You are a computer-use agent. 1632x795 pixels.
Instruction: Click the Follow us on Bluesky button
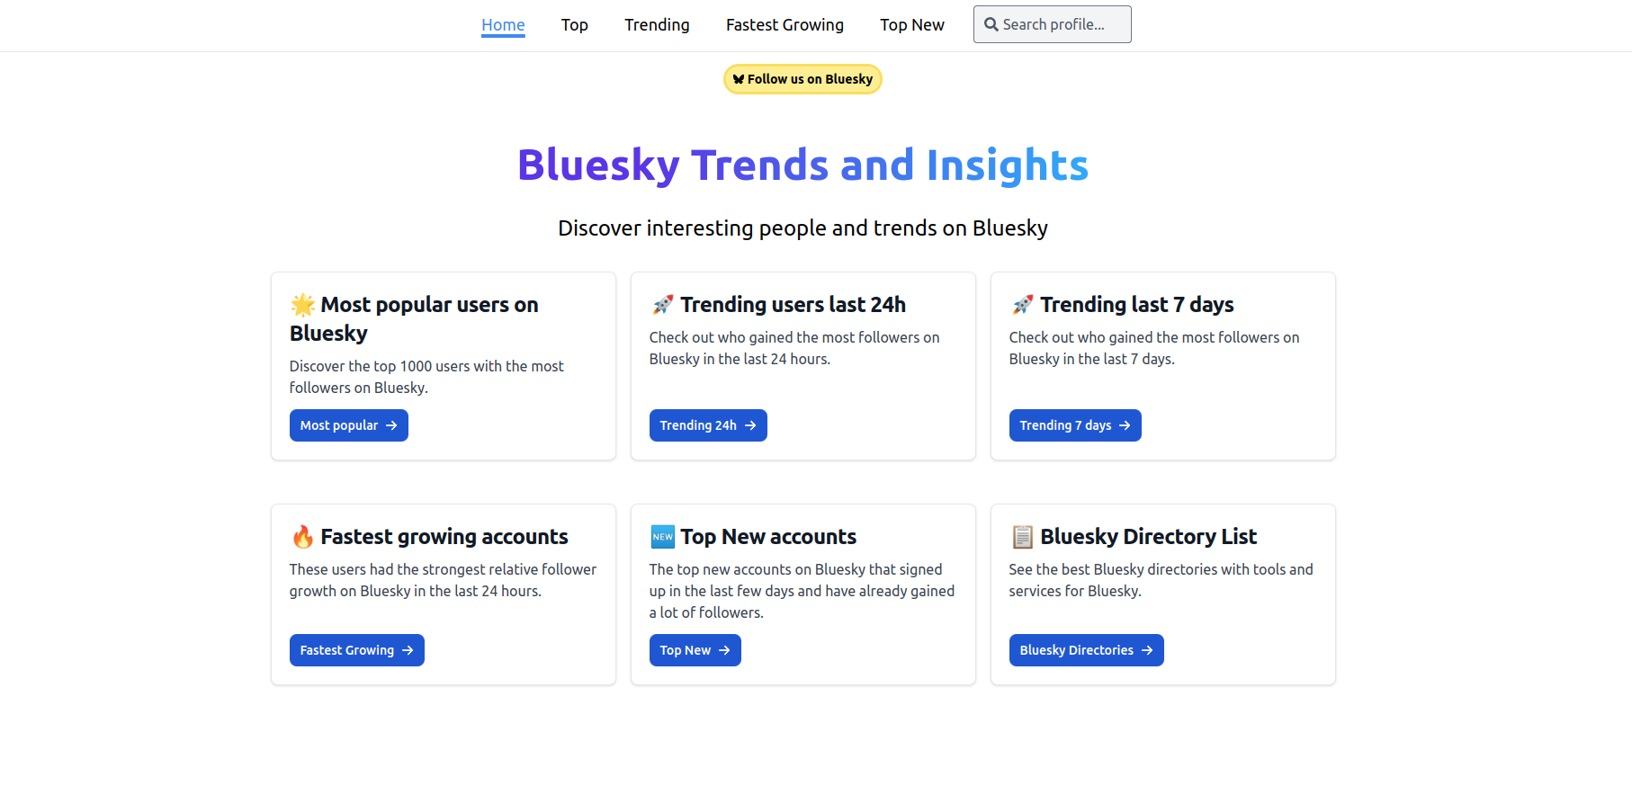(803, 79)
